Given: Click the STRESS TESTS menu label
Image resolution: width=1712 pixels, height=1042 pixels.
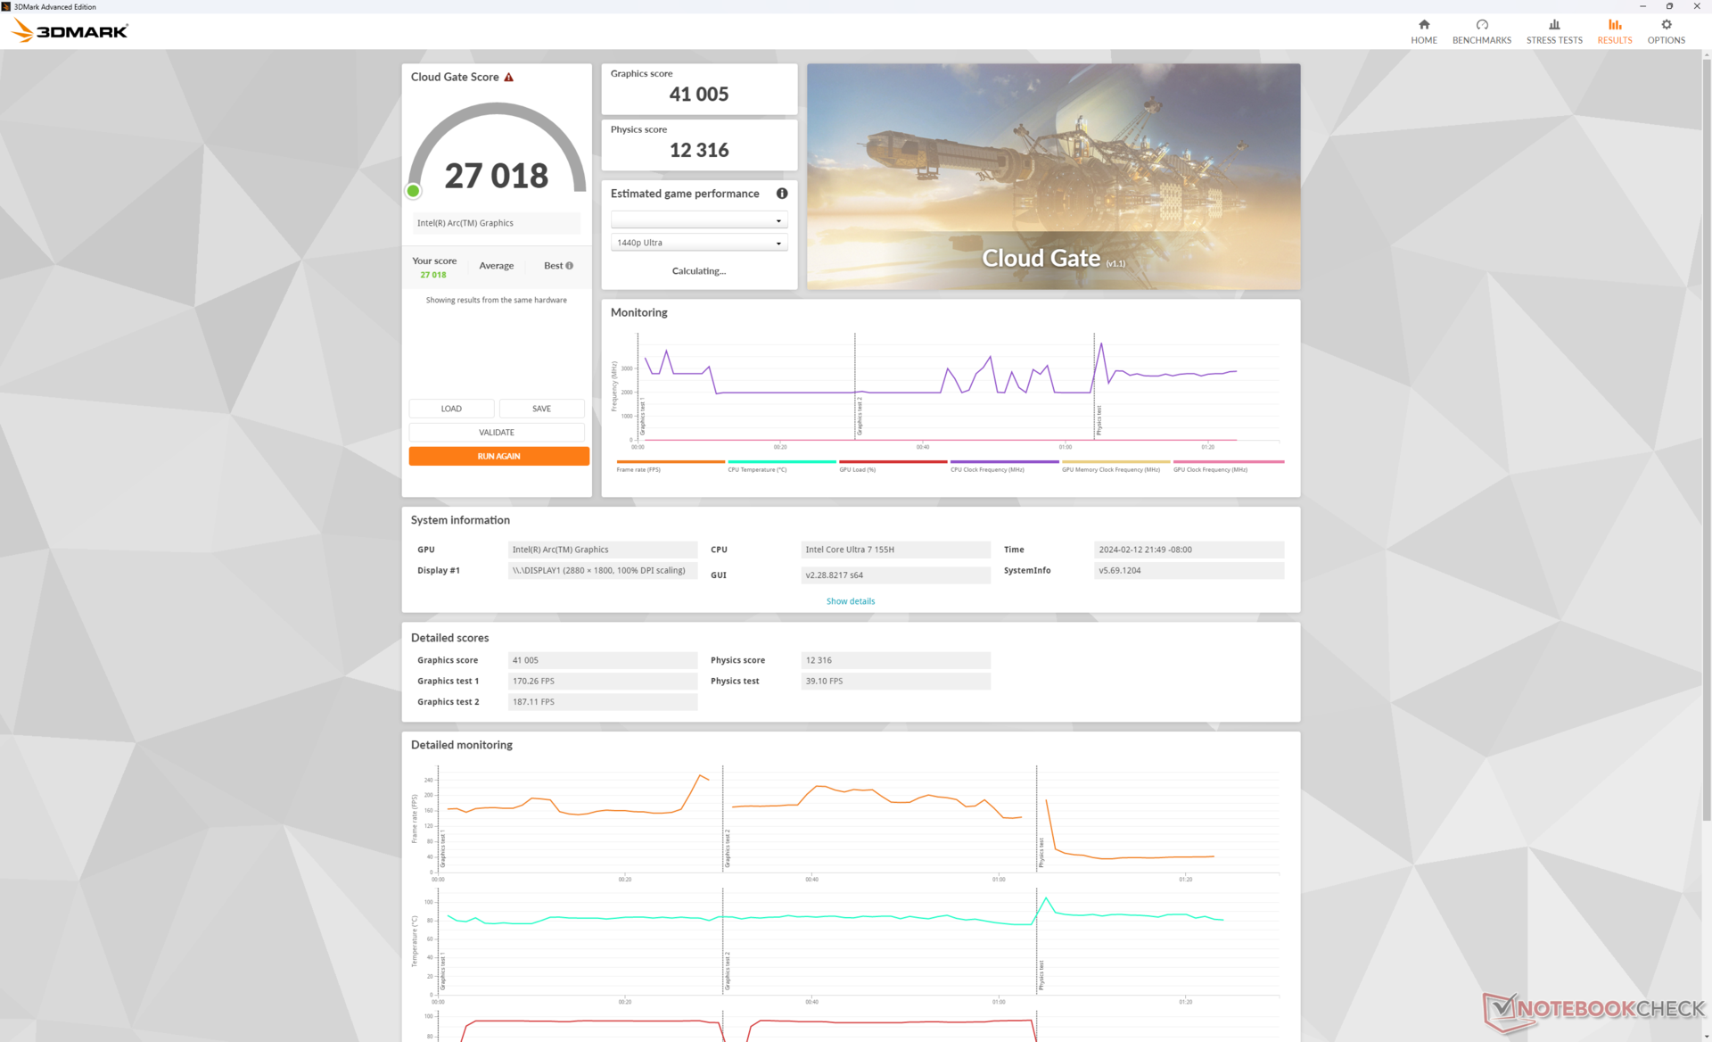Looking at the screenshot, I should click(x=1554, y=40).
